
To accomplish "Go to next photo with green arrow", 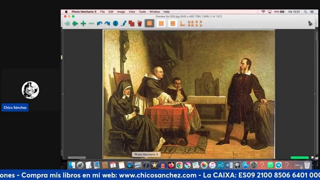I will coord(75,23).
